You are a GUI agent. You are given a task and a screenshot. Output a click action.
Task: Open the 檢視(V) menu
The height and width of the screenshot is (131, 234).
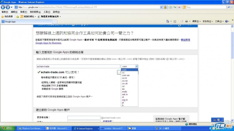(24, 12)
